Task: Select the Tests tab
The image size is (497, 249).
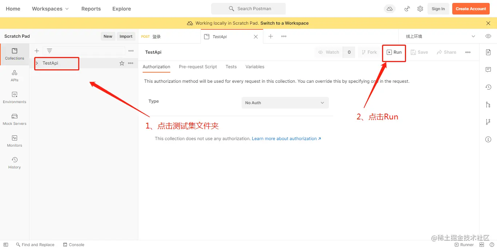Action: [x=231, y=67]
